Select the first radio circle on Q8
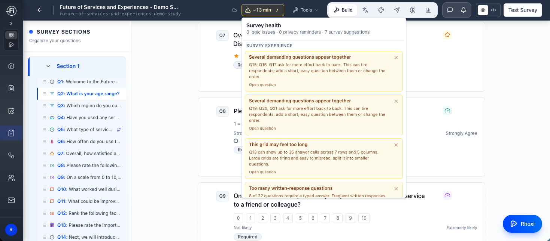The width and height of the screenshot is (550, 241). (x=236, y=141)
